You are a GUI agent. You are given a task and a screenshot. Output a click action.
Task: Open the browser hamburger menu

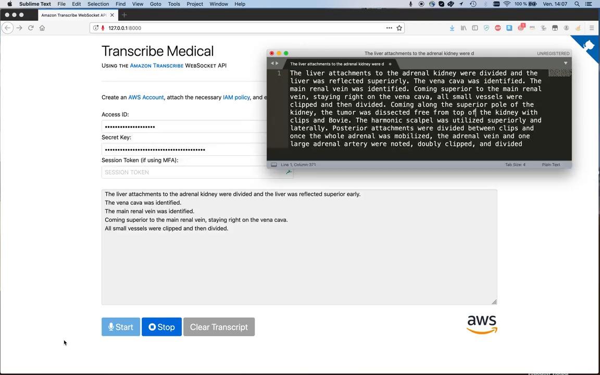pos(592,28)
